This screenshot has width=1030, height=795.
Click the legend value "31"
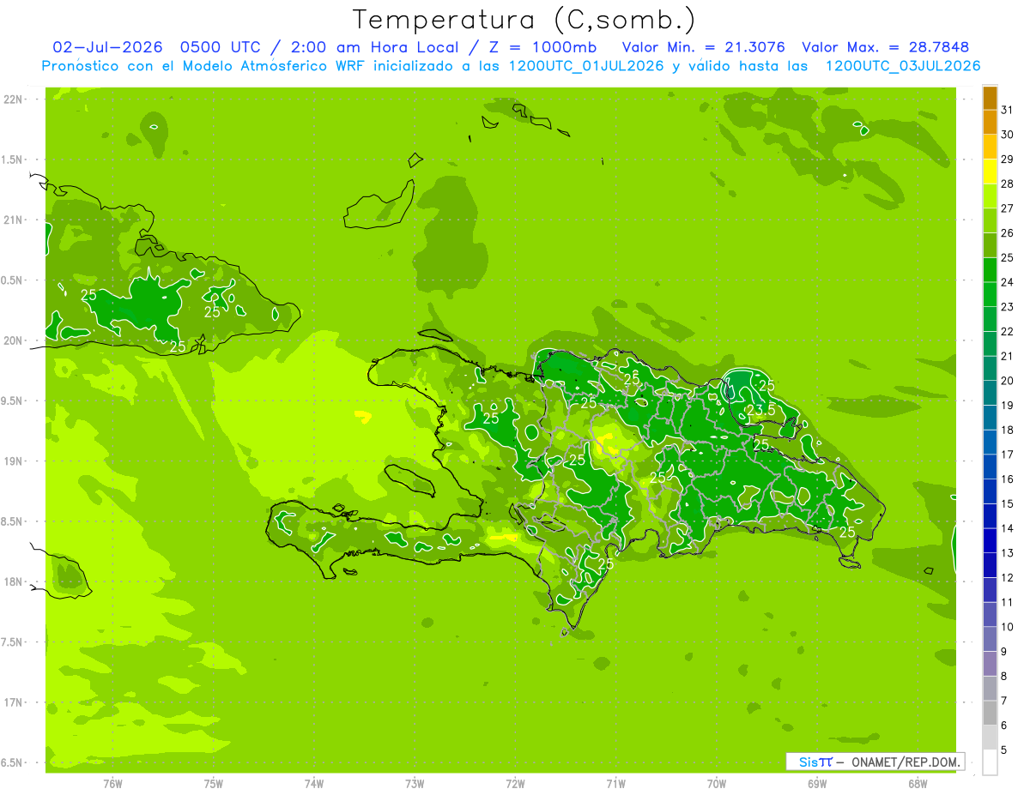click(x=1008, y=109)
